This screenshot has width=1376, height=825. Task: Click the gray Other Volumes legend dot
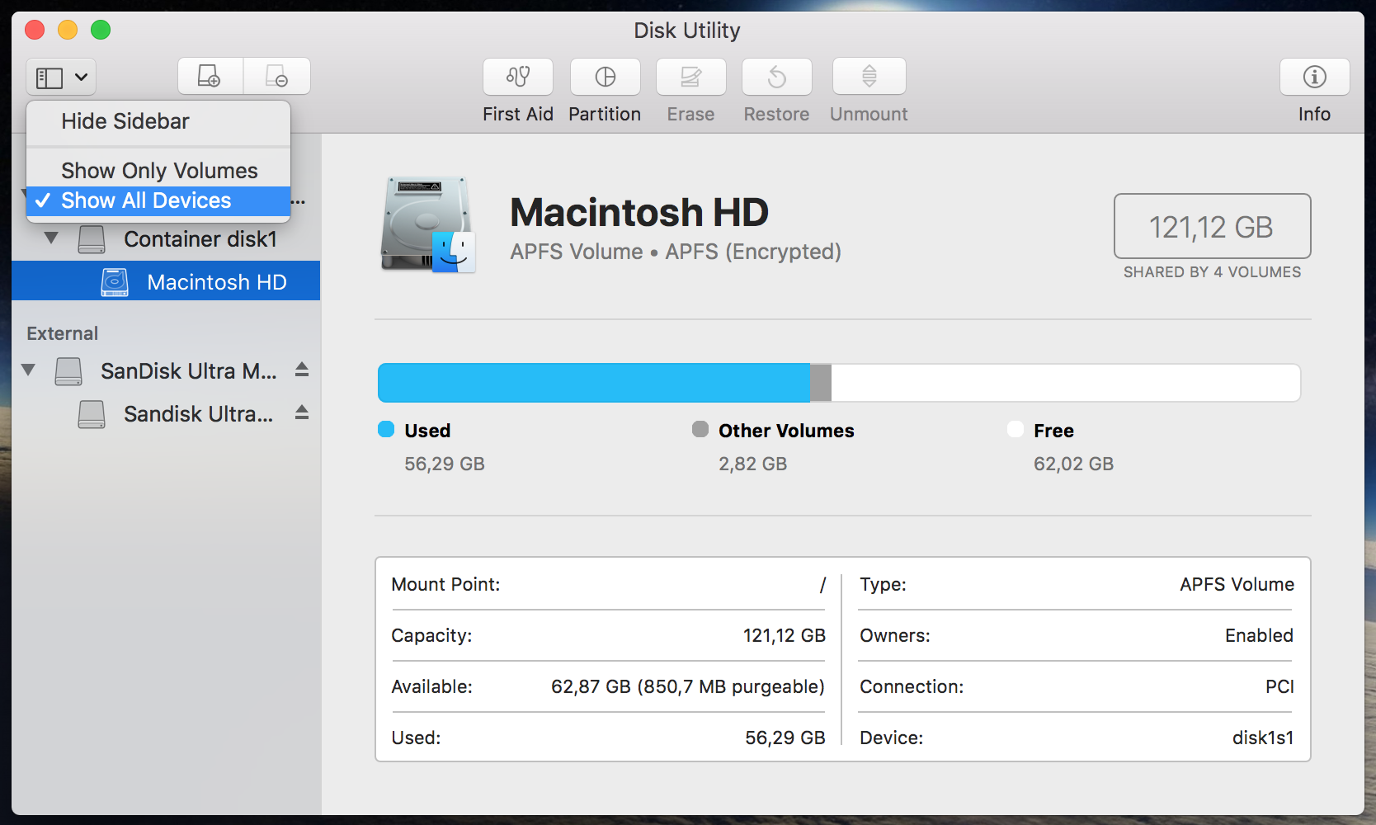700,429
